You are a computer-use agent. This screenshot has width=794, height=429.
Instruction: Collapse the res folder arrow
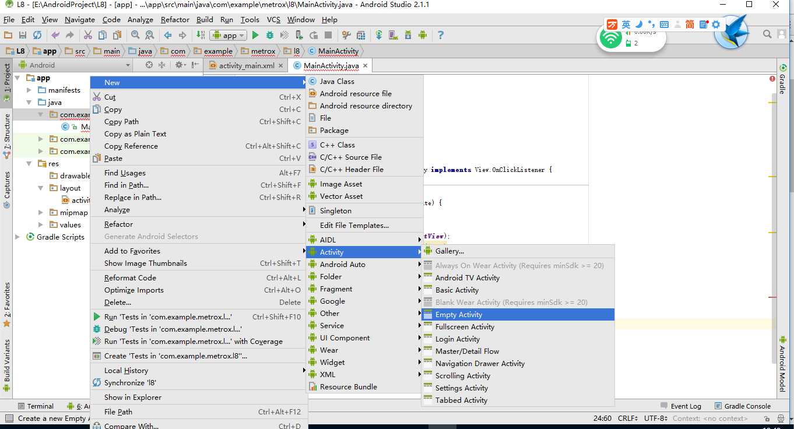pos(29,164)
